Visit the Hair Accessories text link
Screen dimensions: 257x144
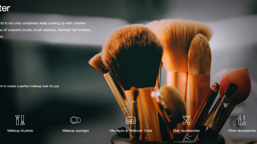point(186,130)
